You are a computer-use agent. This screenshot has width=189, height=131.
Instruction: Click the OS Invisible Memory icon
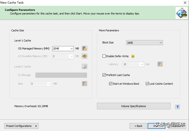pos(84,56)
